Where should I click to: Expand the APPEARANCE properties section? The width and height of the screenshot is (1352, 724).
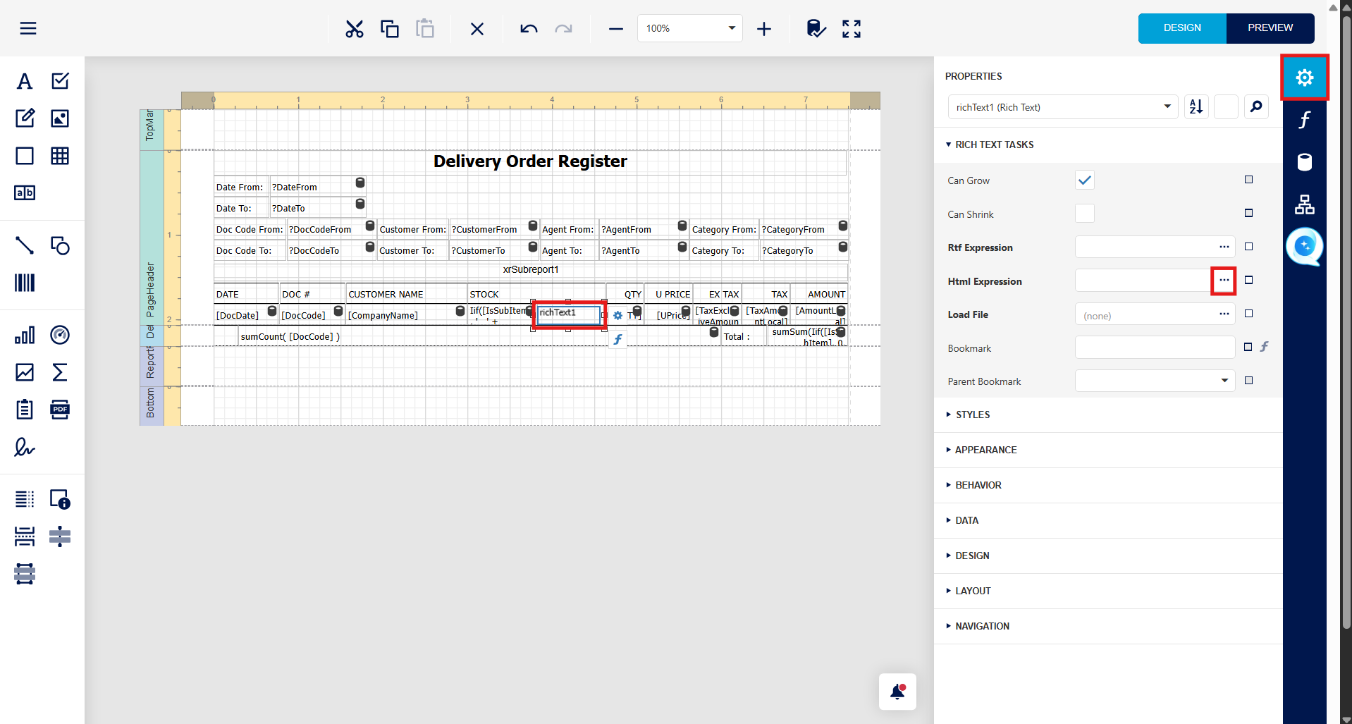(985, 450)
